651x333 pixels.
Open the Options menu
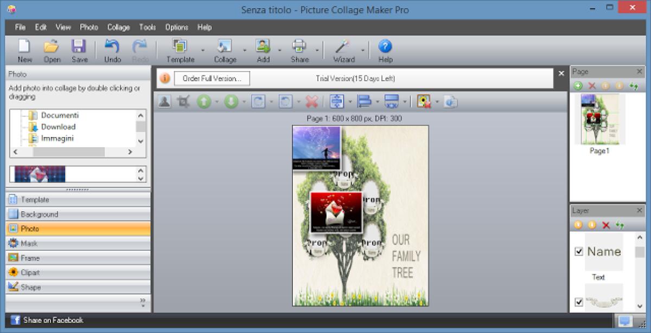176,27
